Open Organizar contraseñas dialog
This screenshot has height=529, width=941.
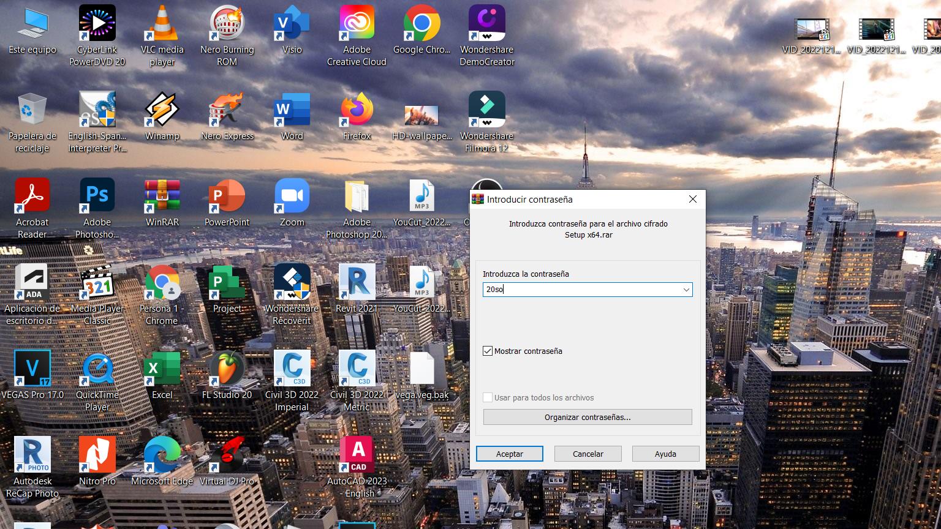[587, 417]
